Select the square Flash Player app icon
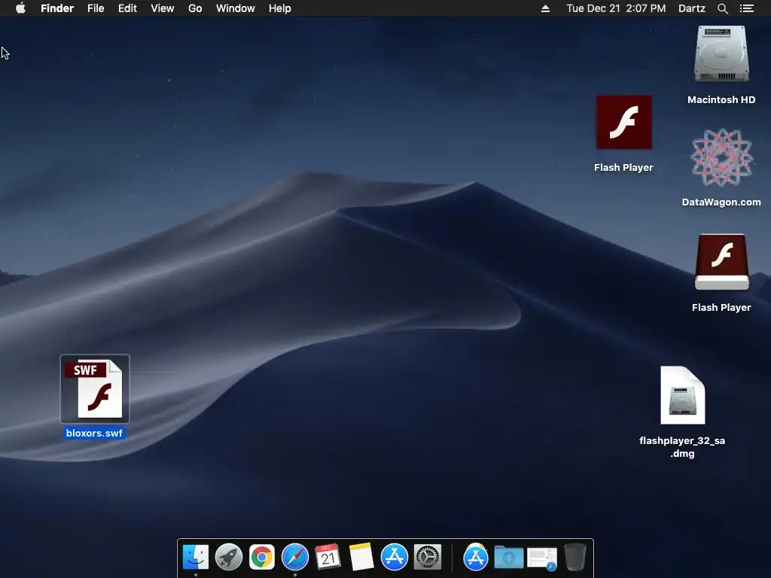 click(x=624, y=123)
